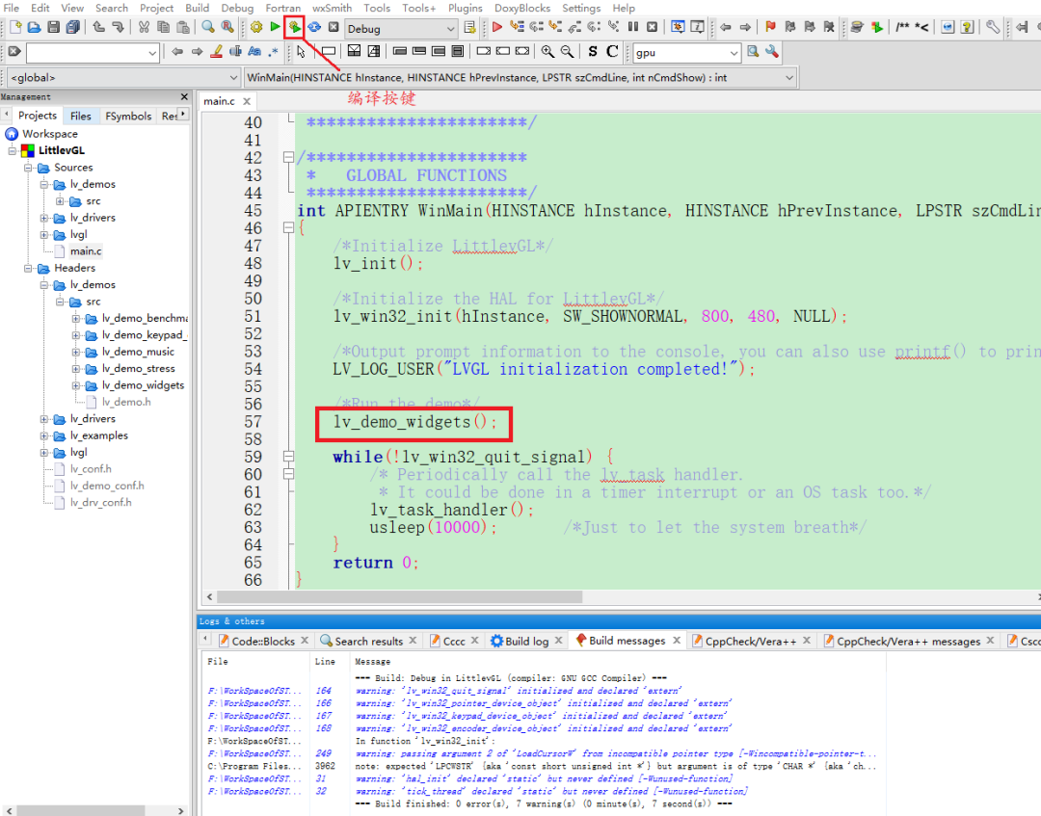Toggle the fold marker at line 46
The image size is (1041, 816).
pos(288,228)
